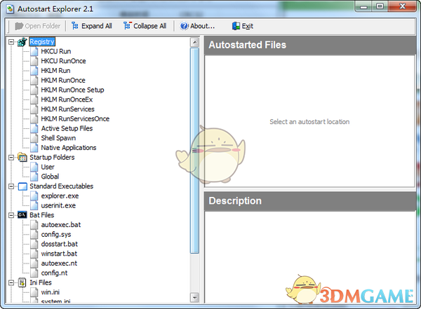This screenshot has width=421, height=309.
Task: Select the Active Setup Files entry
Action: [x=67, y=128]
